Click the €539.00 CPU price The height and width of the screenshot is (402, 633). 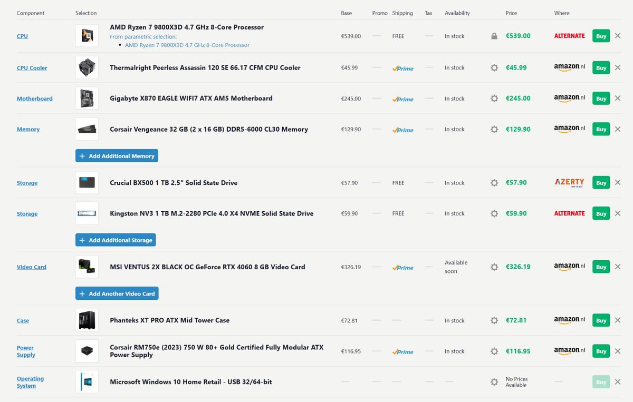click(518, 36)
